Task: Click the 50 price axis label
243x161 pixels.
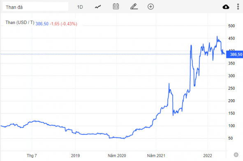Action: click(x=230, y=138)
